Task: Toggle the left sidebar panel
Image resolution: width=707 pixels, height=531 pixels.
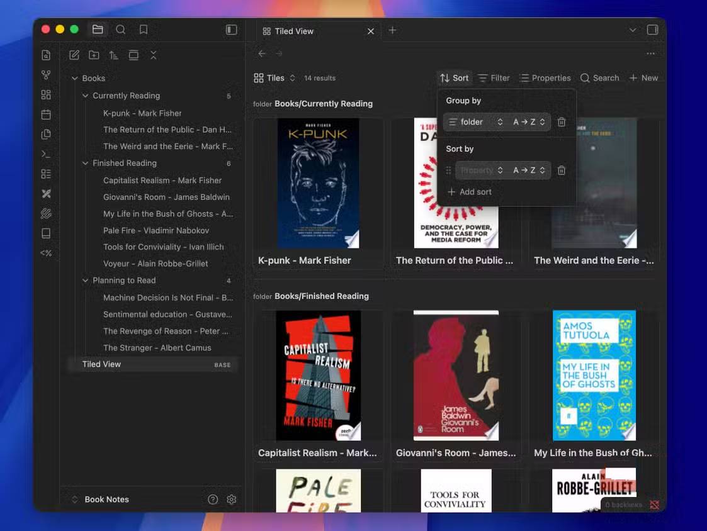Action: click(x=232, y=30)
